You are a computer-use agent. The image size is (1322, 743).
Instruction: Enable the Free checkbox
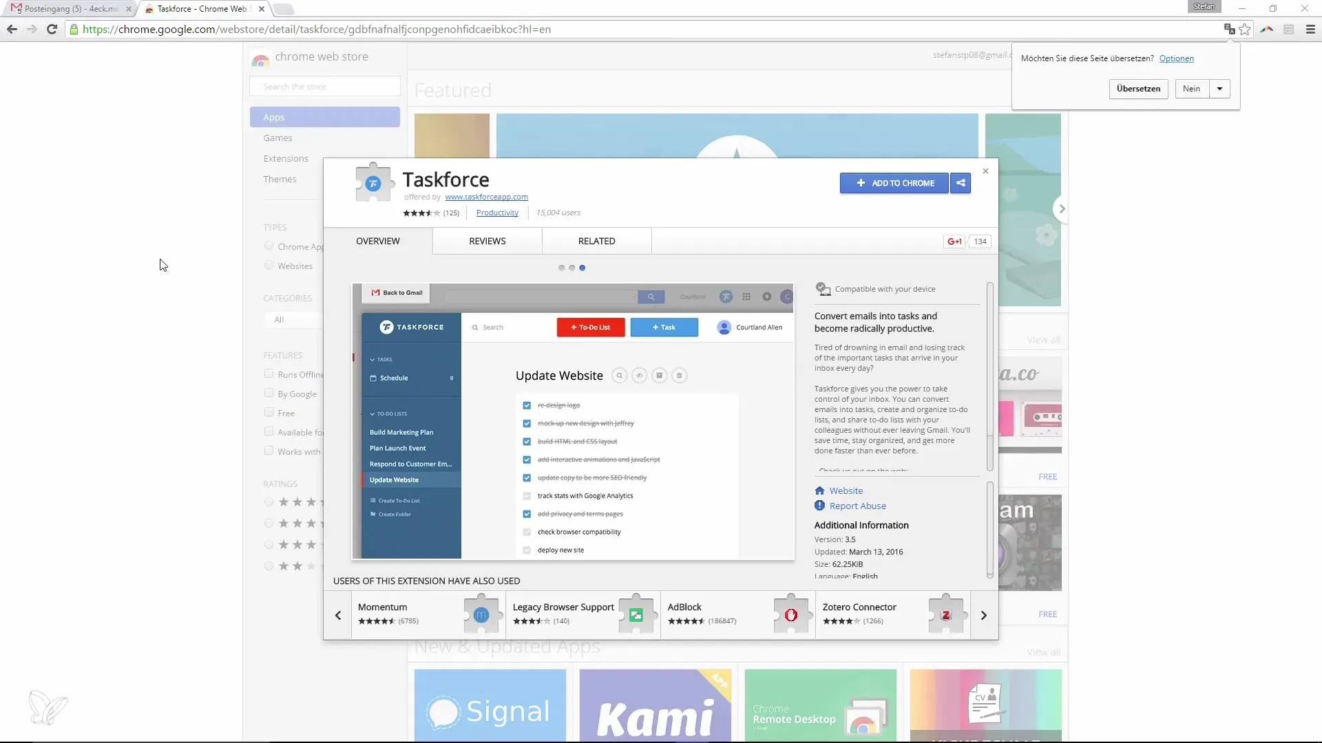click(x=269, y=412)
